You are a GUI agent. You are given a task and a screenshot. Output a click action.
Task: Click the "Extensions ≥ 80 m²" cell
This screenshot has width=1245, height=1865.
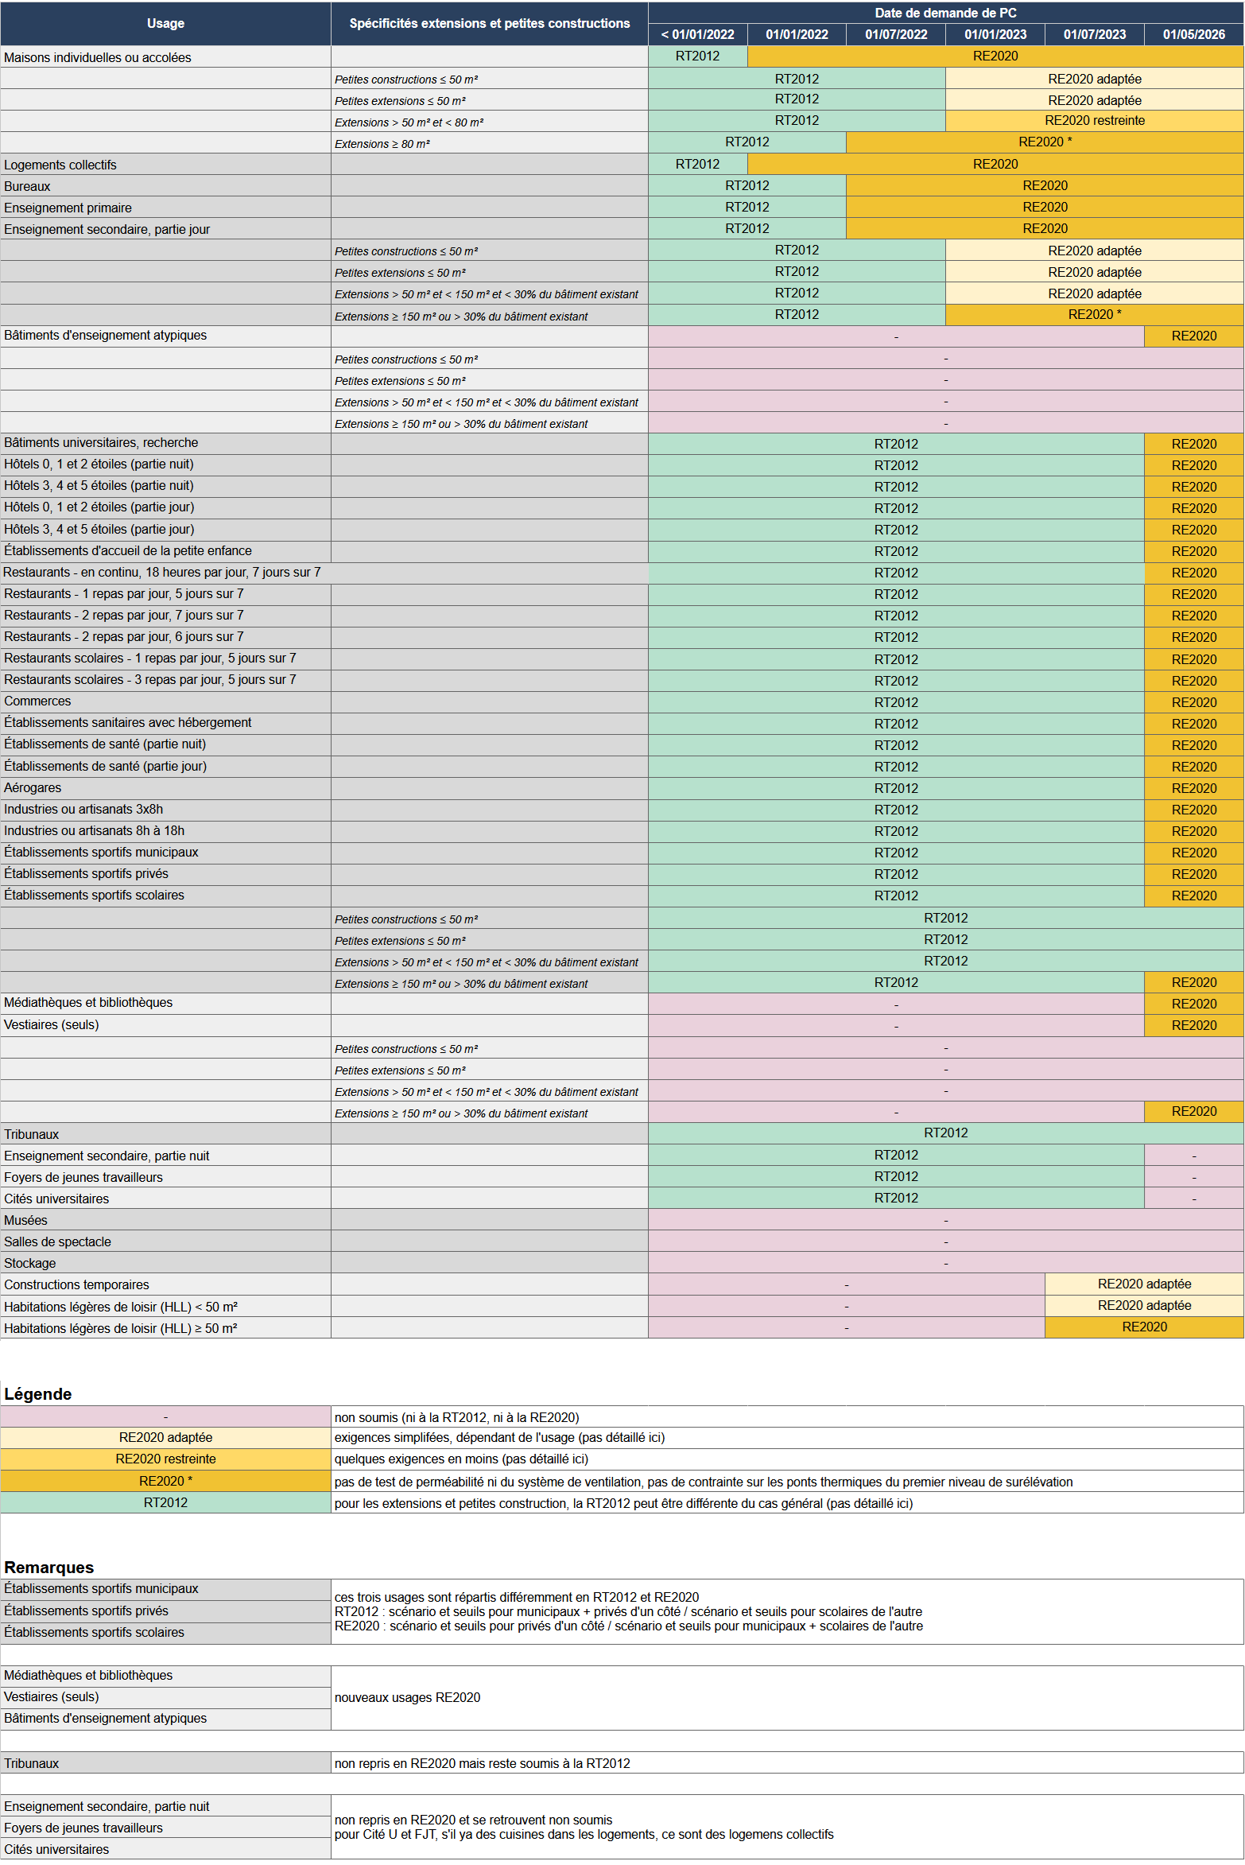tap(490, 142)
